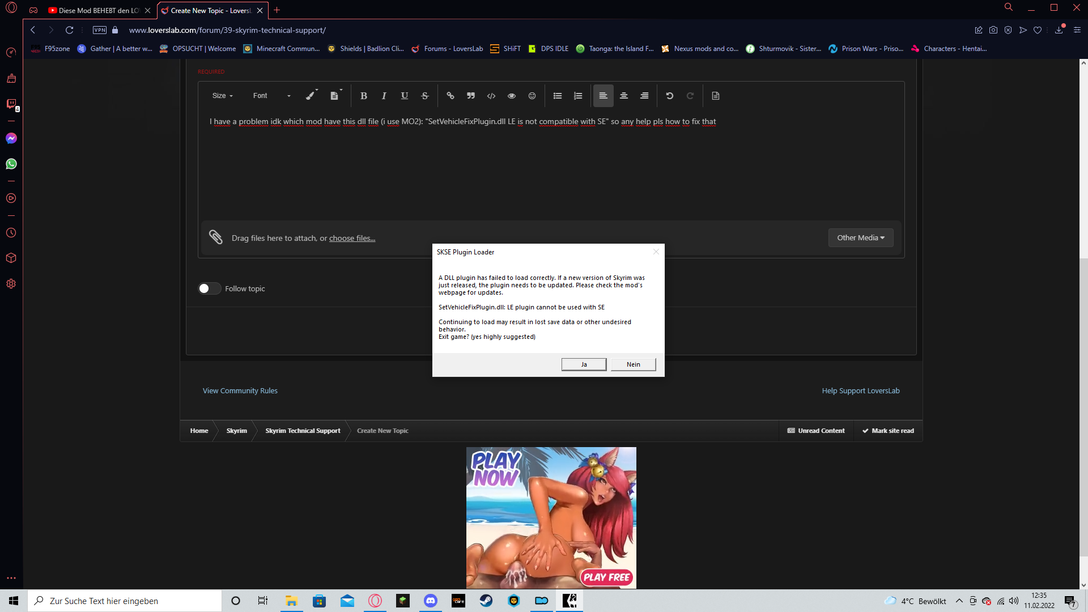Open the OPSUCHT Welcome bookmark

click(x=198, y=49)
